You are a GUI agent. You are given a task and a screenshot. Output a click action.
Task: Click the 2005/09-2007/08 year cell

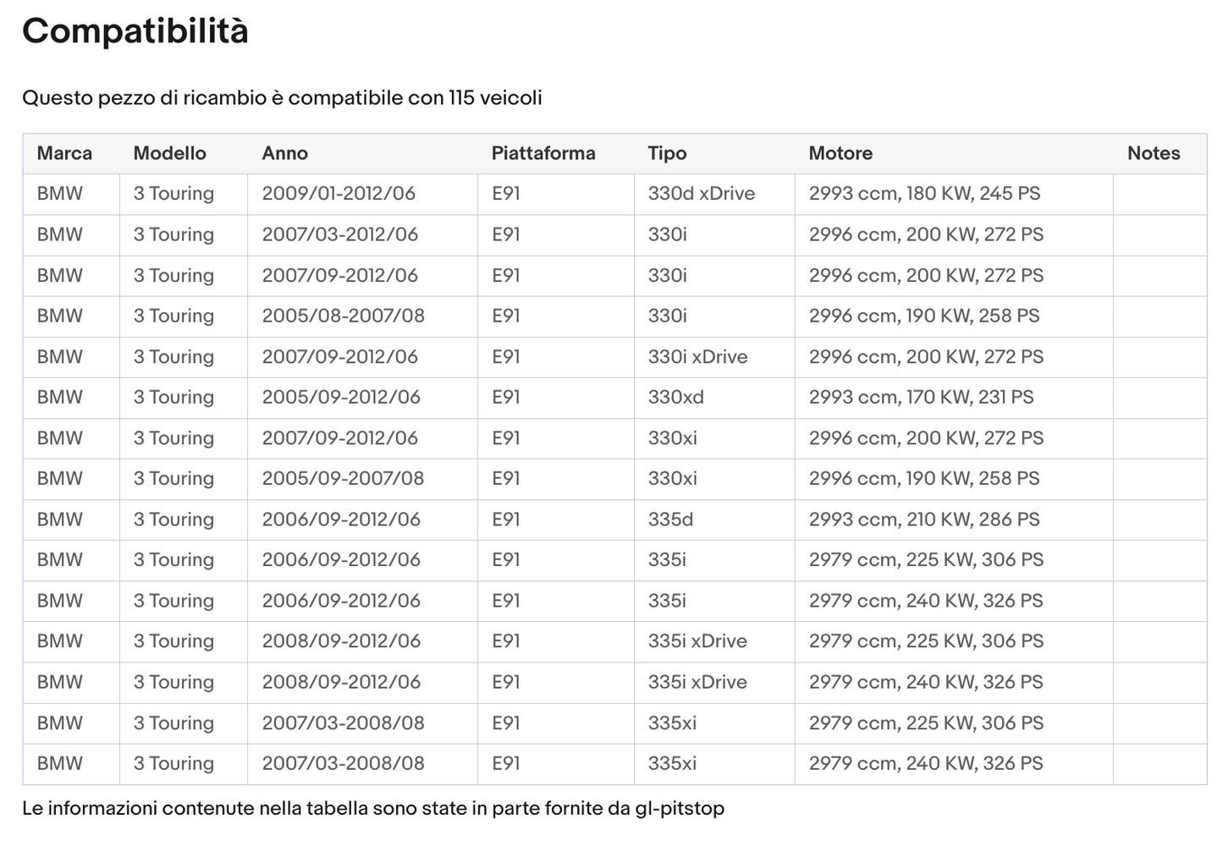click(x=343, y=479)
